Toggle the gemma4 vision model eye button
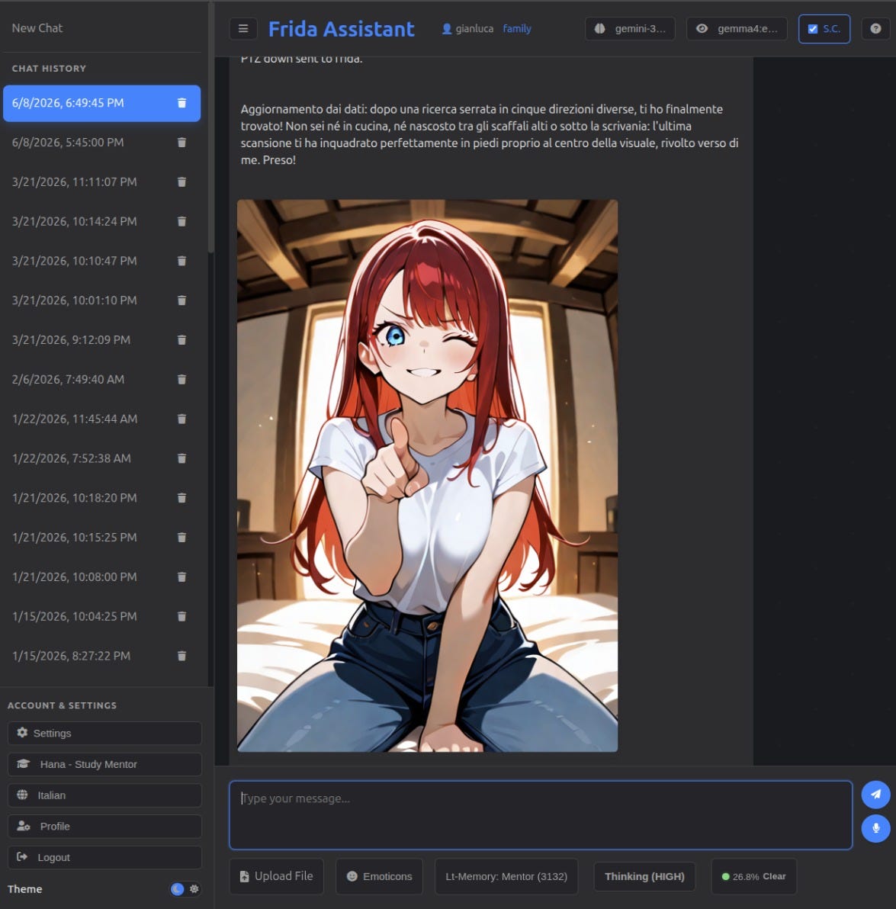This screenshot has width=896, height=909. (x=737, y=28)
